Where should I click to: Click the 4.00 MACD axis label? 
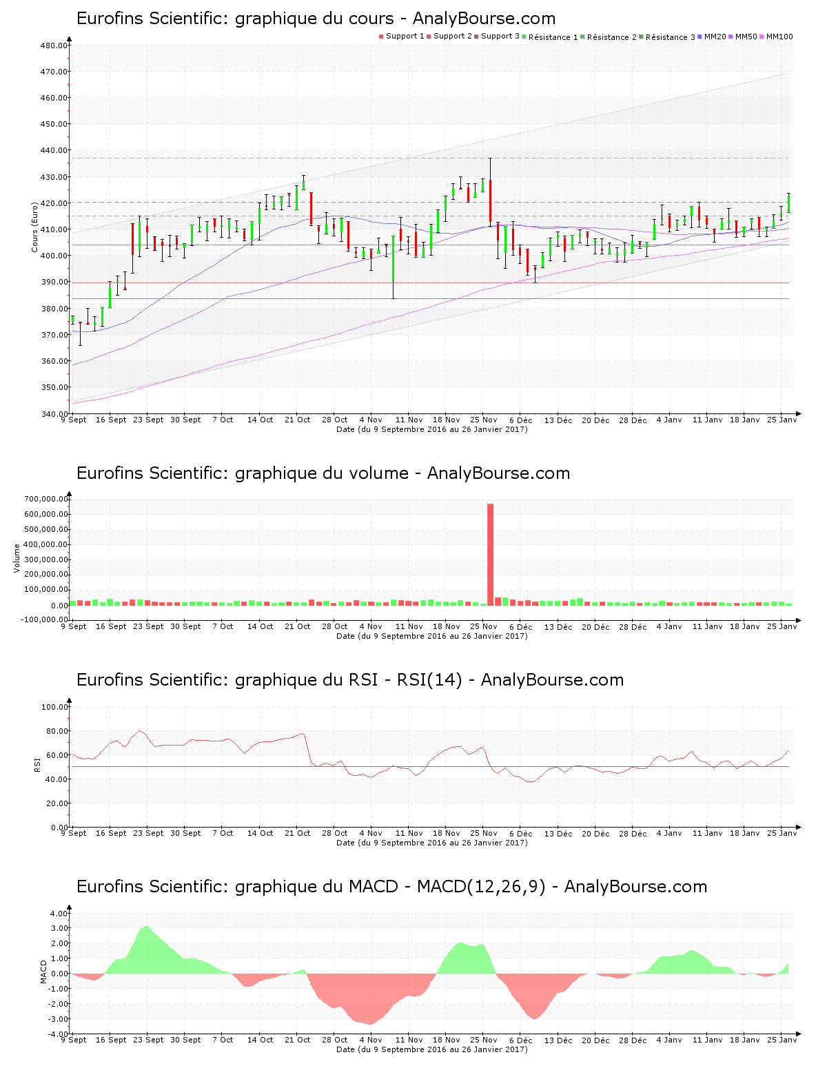pos(59,914)
